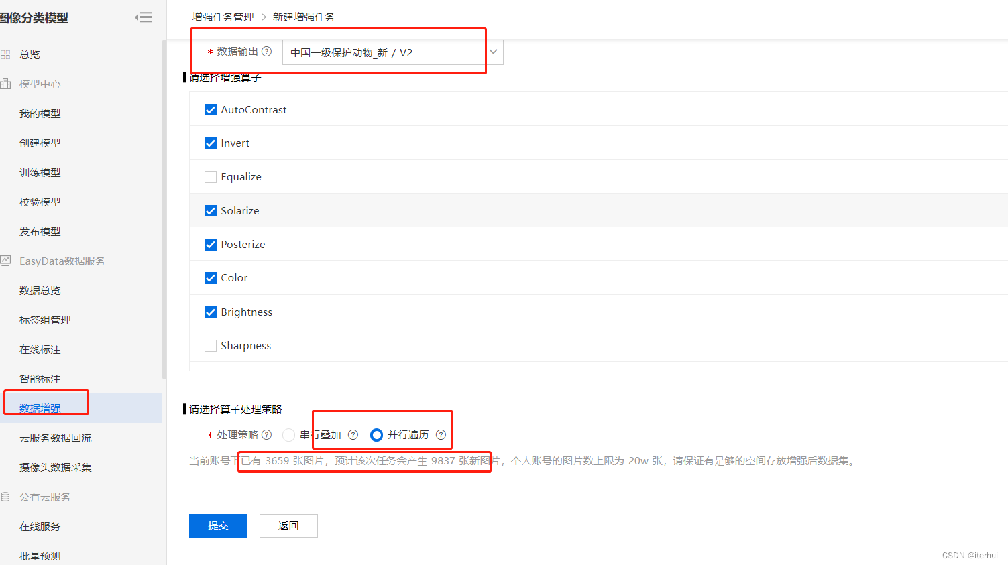Open 校验模型 page
The width and height of the screenshot is (1008, 565).
[x=40, y=202]
